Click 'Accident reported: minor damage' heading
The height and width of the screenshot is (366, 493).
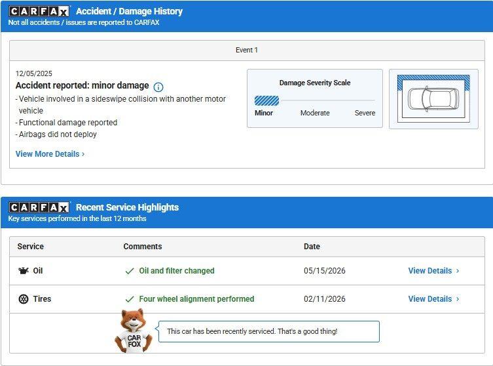[82, 86]
